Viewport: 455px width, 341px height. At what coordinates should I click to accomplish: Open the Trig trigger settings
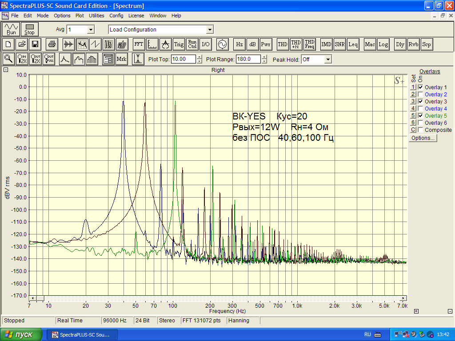click(179, 44)
